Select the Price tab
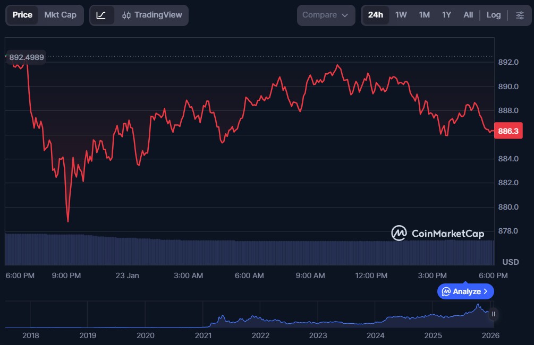Viewport: 534px width, 345px height. click(22, 15)
